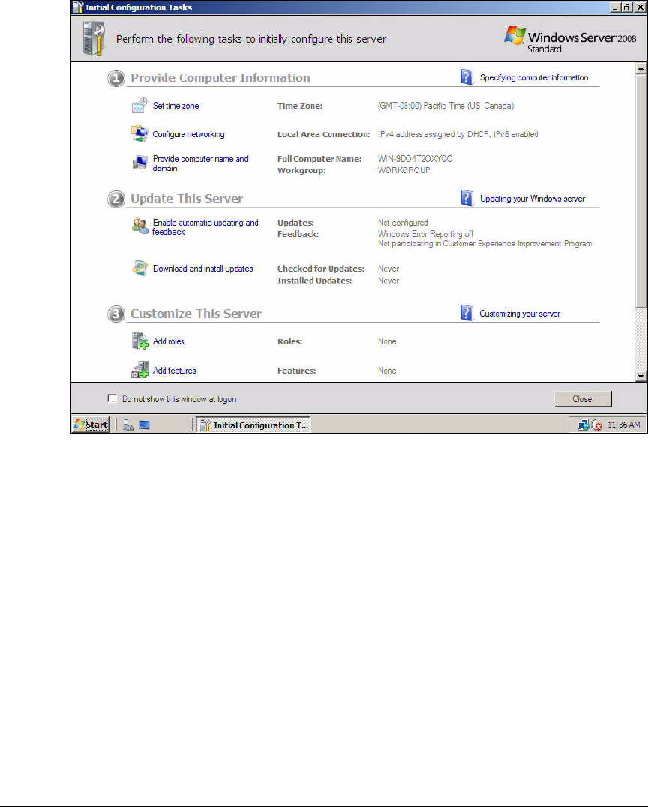Click help icon beside Customizing your server
648x807 pixels.
tap(466, 313)
